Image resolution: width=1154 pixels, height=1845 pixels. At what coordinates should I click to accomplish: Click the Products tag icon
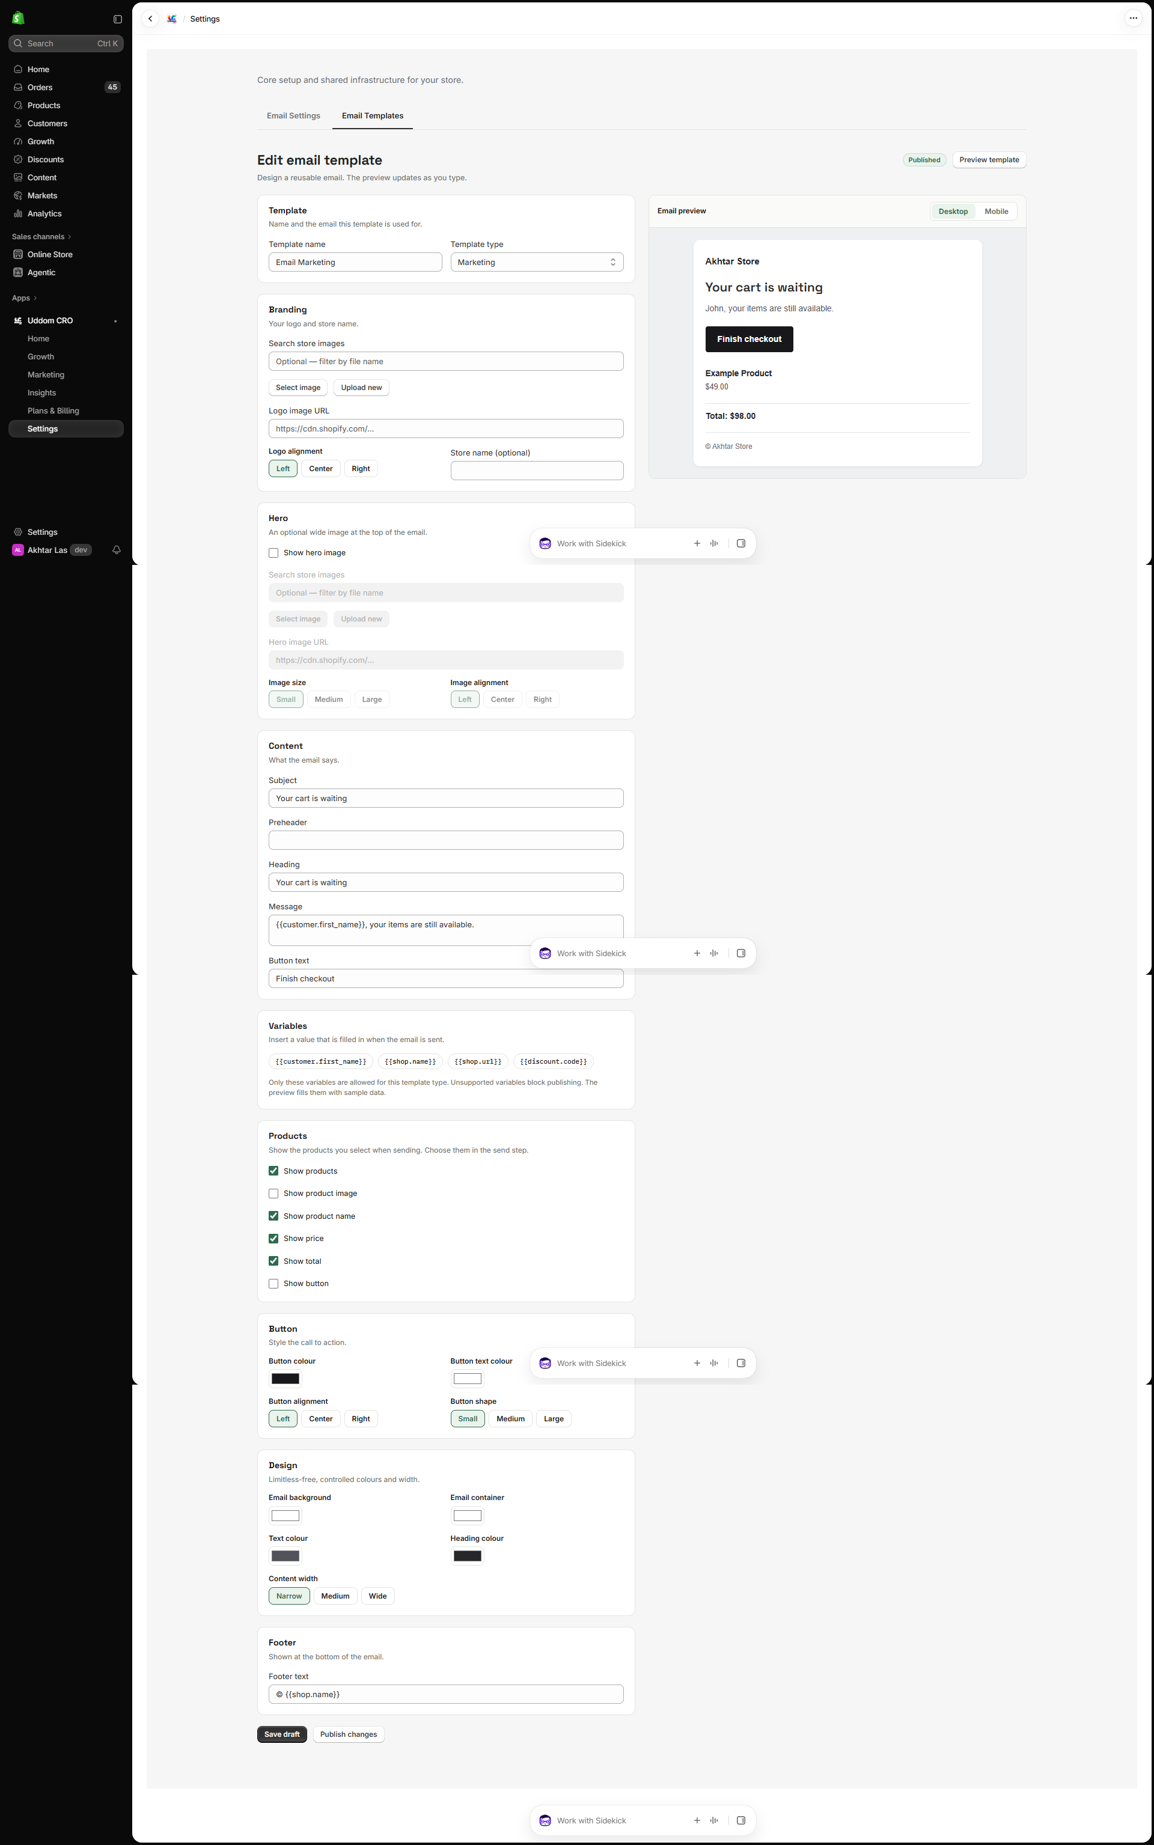(18, 105)
